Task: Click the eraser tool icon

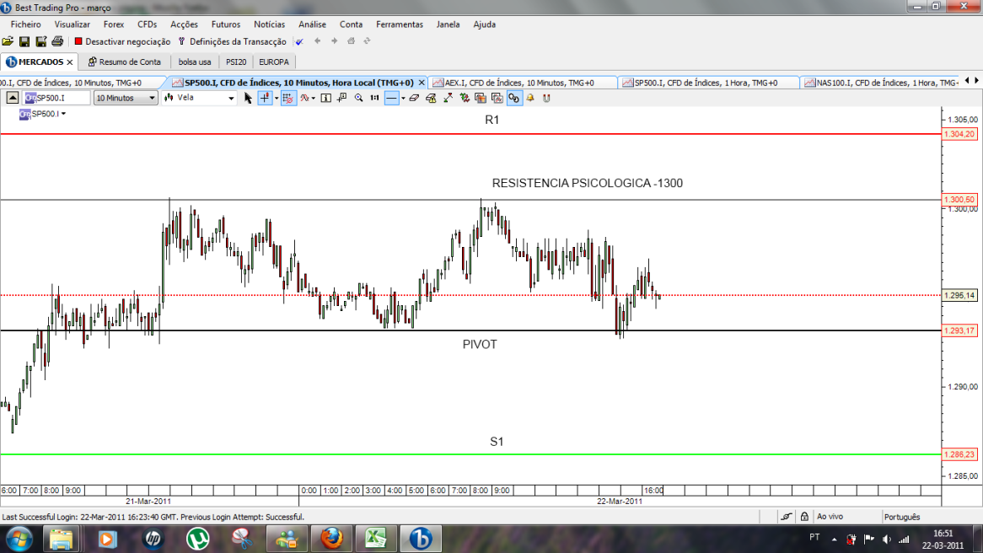Action: (x=414, y=98)
